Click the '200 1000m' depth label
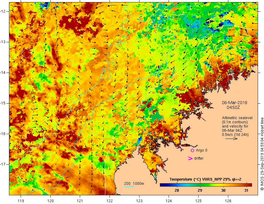264x204 pixels. coord(134,184)
